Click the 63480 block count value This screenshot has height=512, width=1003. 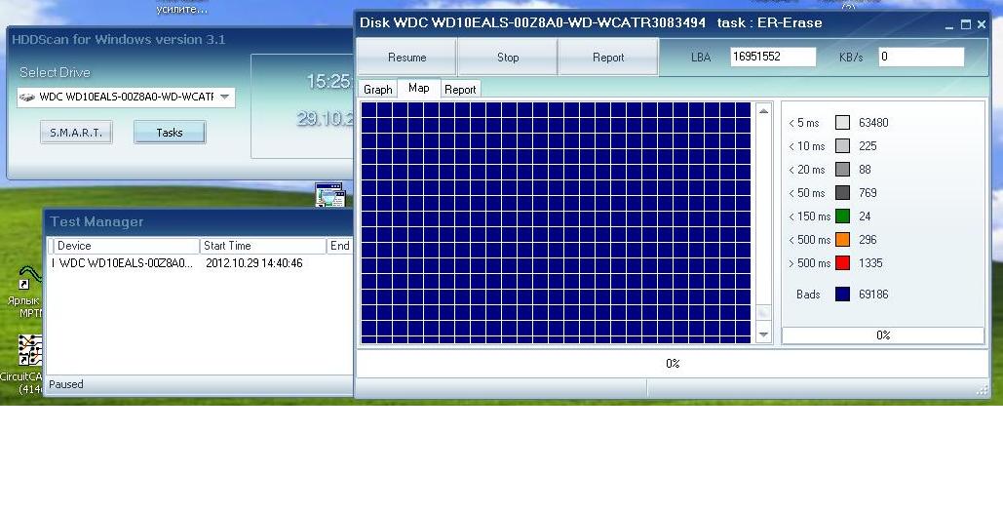873,122
